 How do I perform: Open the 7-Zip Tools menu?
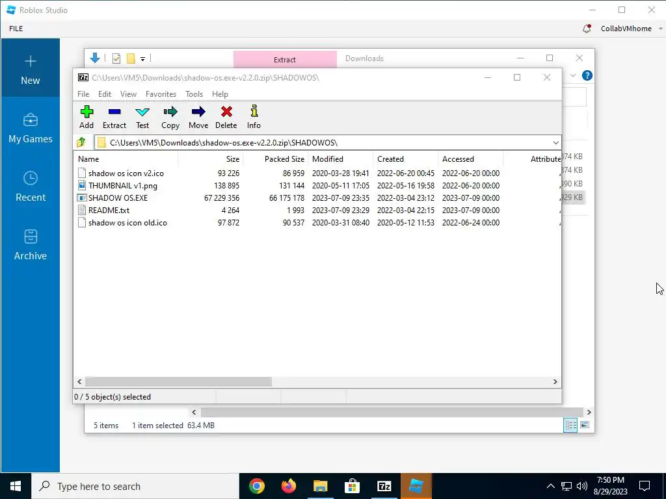194,94
